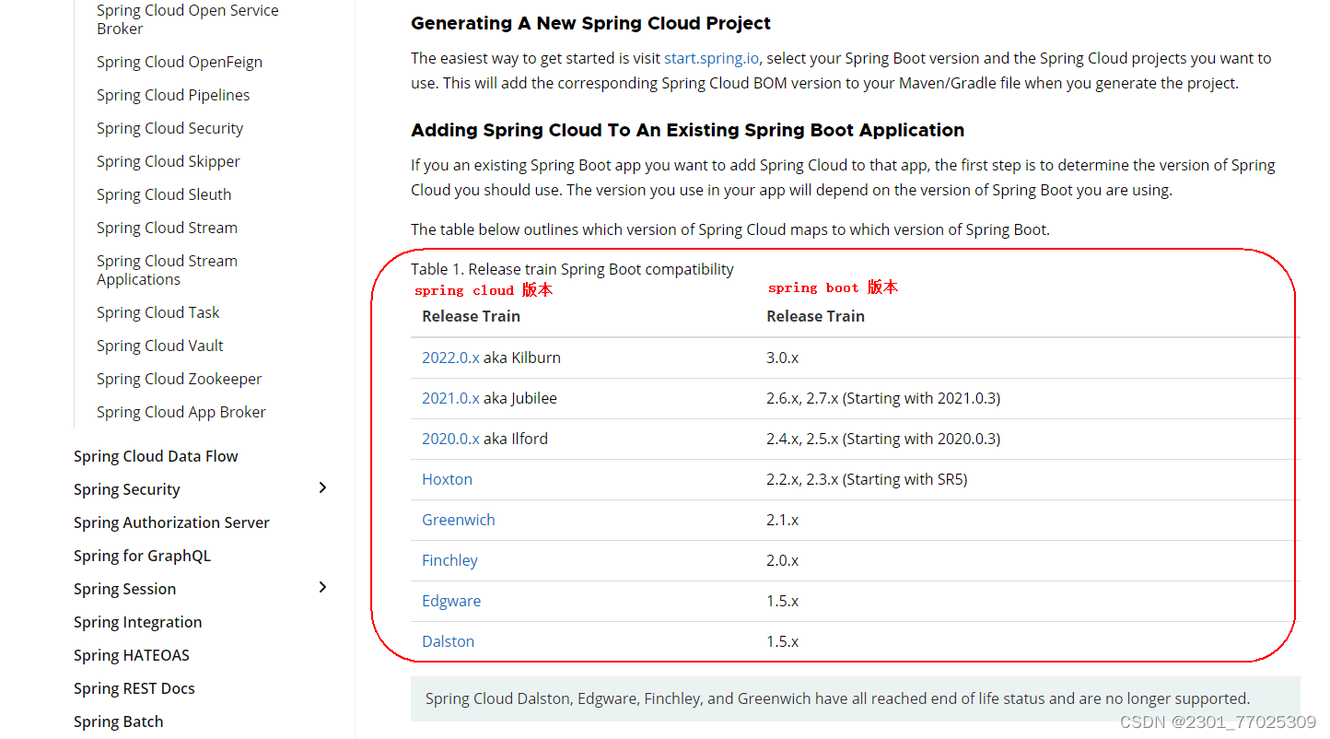Viewport: 1330px width, 739px height.
Task: Open Spring Cloud Stream Applications
Action: (167, 270)
